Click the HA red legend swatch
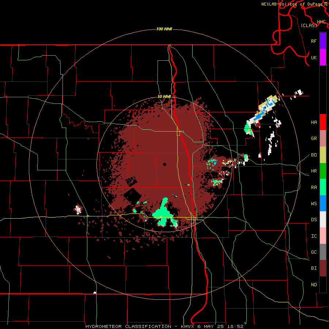 click(323, 122)
